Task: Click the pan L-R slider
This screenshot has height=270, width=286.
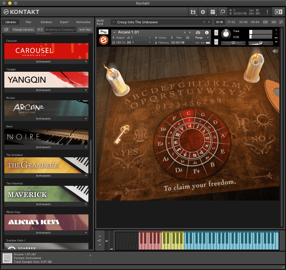Action: (233, 43)
